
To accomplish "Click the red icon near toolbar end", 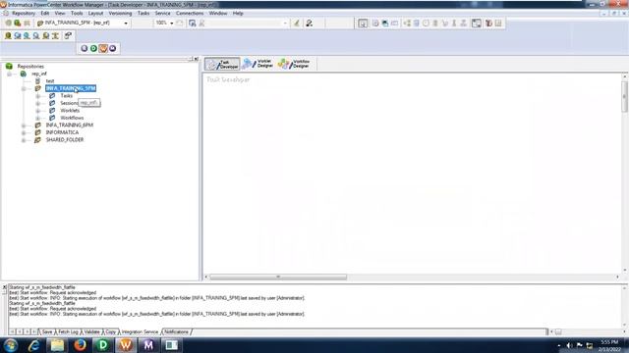I will click(488, 24).
